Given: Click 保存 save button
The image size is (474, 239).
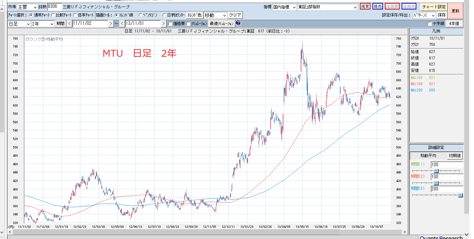Looking at the screenshot, I should 442,15.
